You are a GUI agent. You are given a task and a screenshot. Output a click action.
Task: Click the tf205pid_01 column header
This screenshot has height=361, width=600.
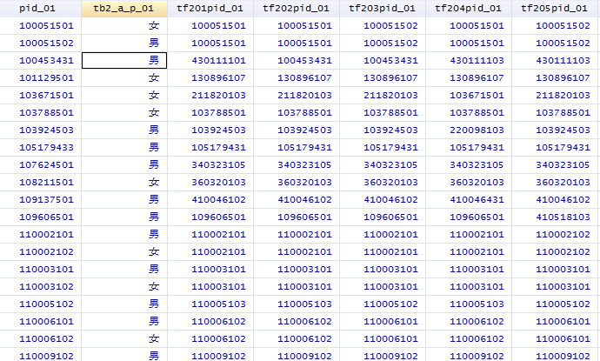(x=555, y=9)
